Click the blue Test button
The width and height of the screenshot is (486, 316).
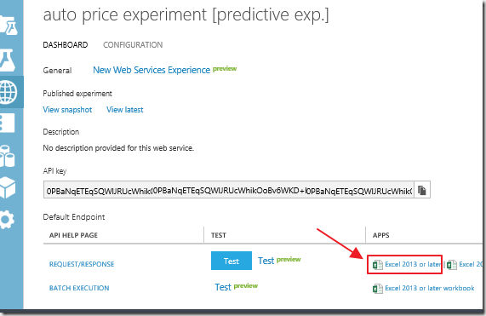click(x=232, y=261)
